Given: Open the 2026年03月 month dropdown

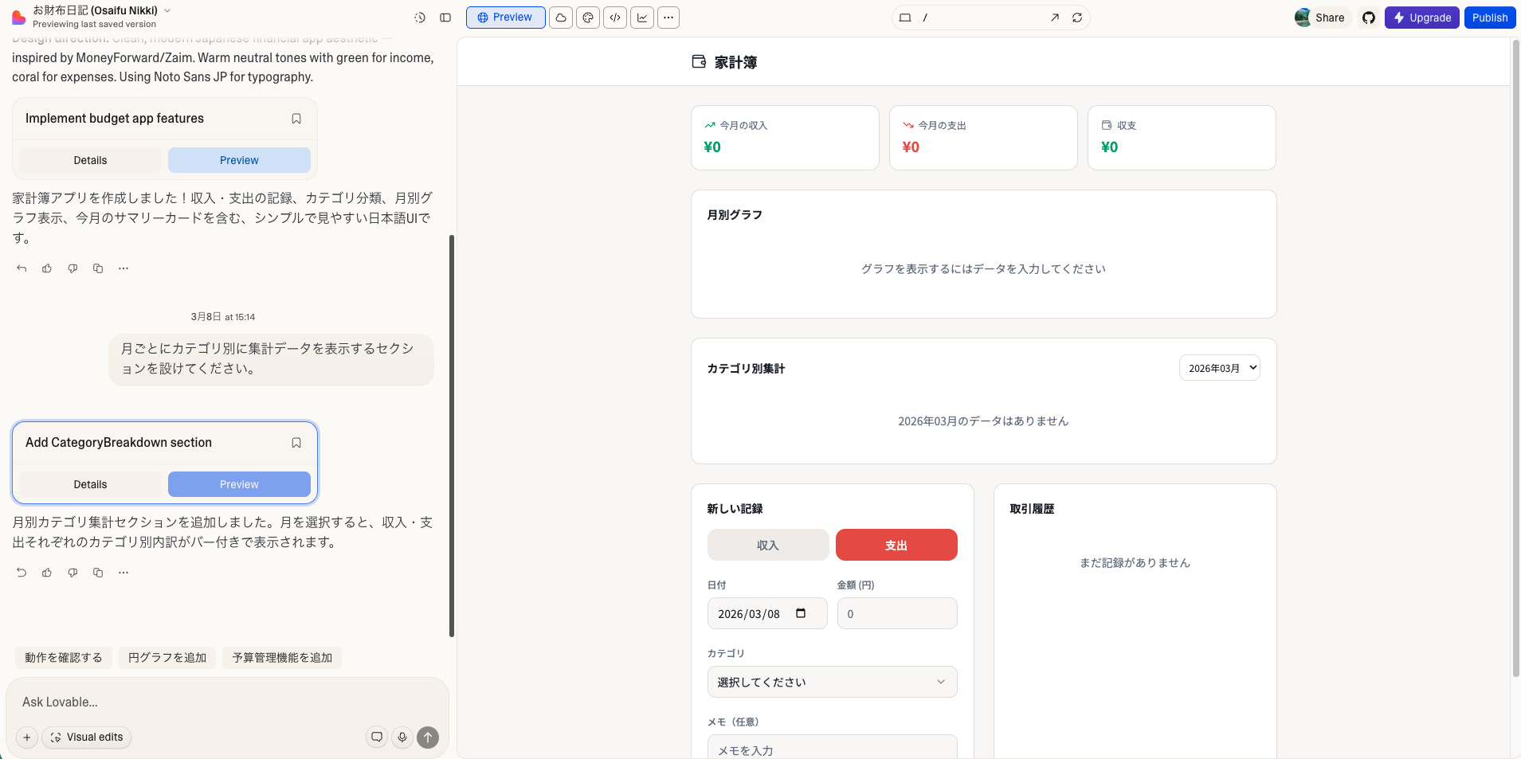Looking at the screenshot, I should click(x=1219, y=368).
